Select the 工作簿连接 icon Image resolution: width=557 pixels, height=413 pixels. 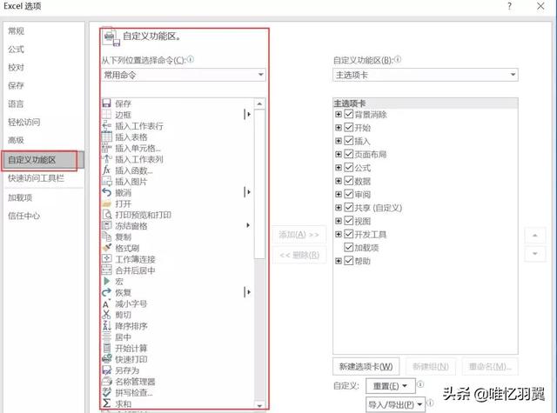click(106, 259)
